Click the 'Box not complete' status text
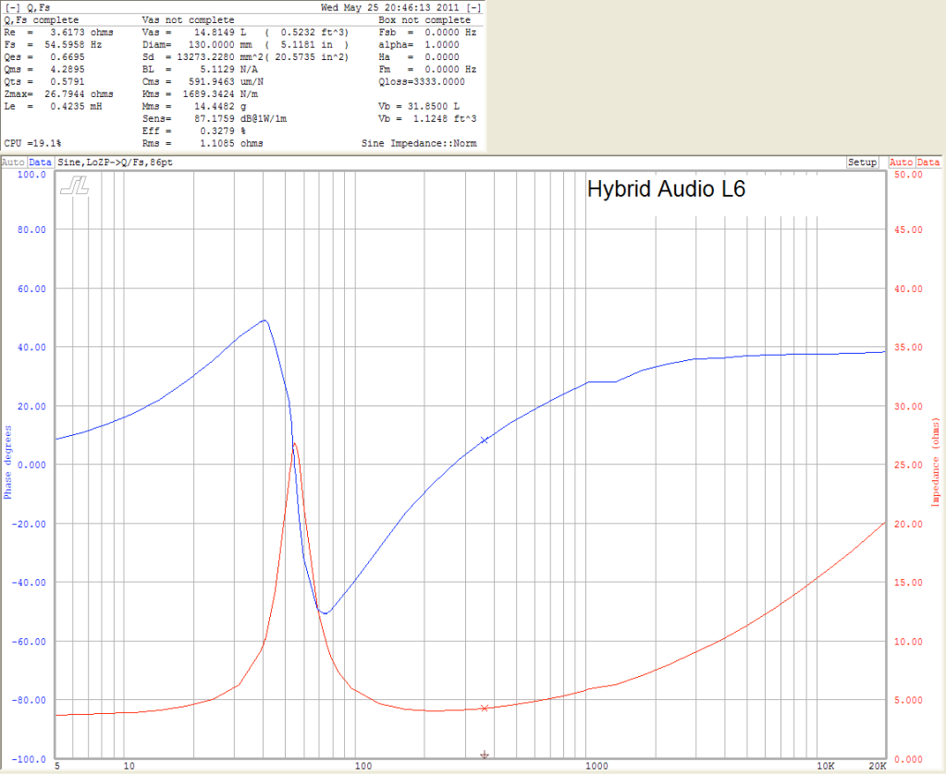The image size is (946, 774). coord(424,20)
